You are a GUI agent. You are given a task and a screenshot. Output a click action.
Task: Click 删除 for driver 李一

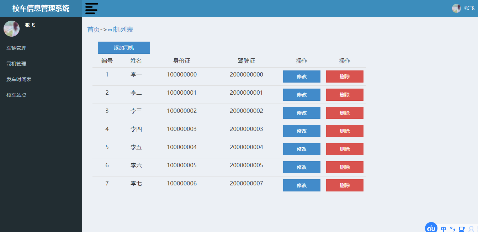click(345, 77)
